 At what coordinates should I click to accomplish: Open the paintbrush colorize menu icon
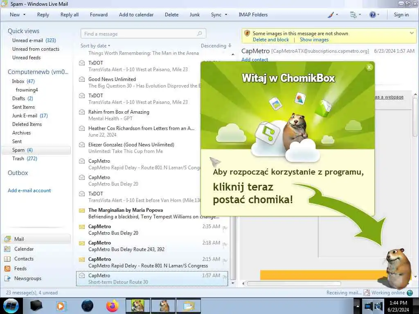click(x=331, y=15)
